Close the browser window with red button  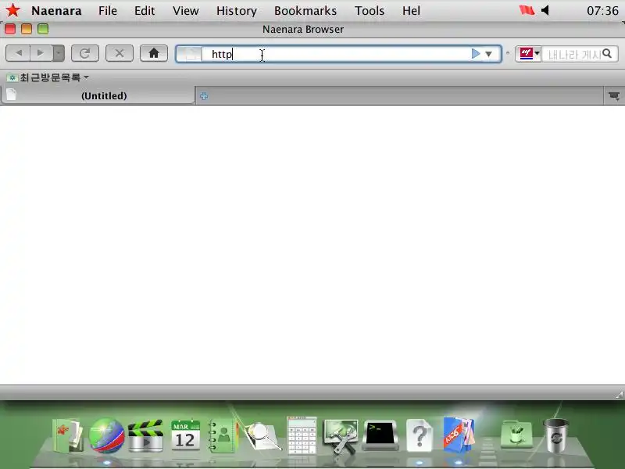click(x=10, y=29)
